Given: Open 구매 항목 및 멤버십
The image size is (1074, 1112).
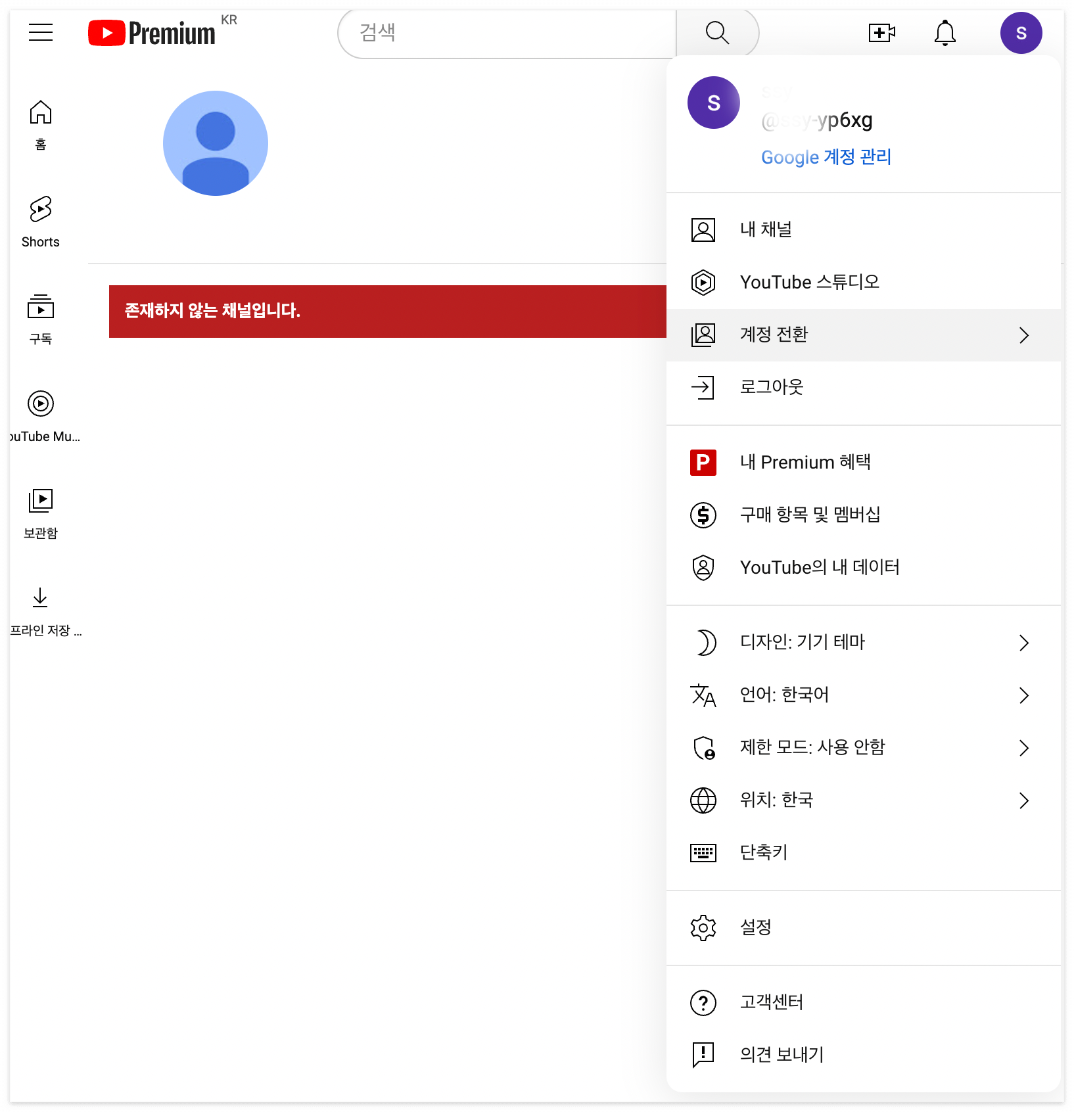Looking at the screenshot, I should pyautogui.click(x=864, y=515).
